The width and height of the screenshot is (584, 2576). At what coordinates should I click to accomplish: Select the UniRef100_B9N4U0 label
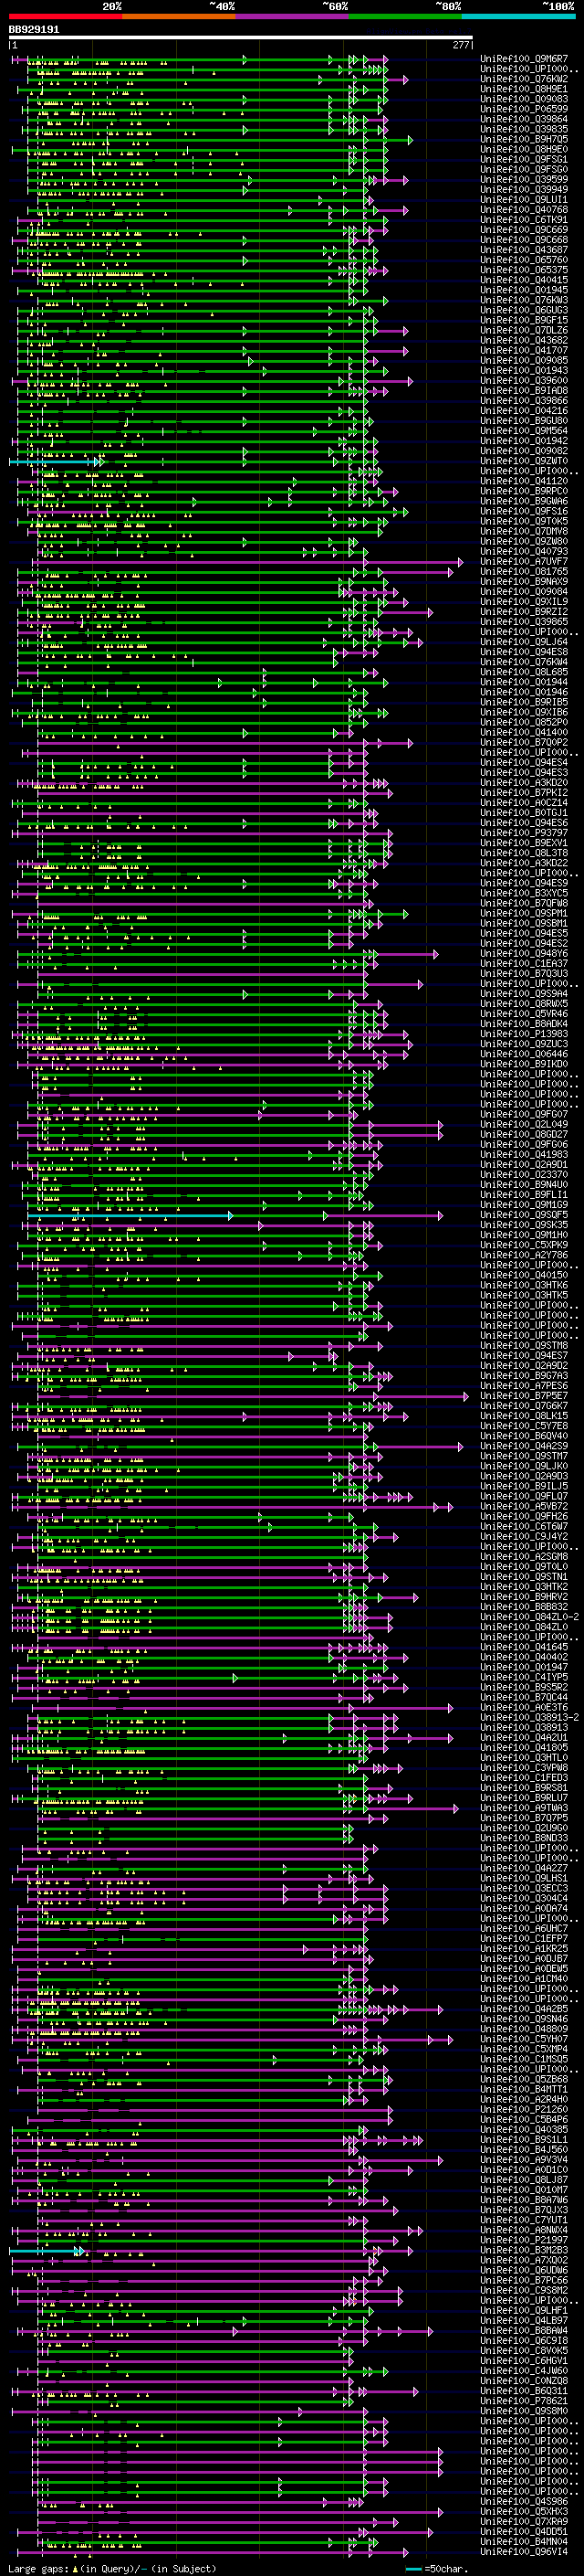pyautogui.click(x=524, y=1184)
